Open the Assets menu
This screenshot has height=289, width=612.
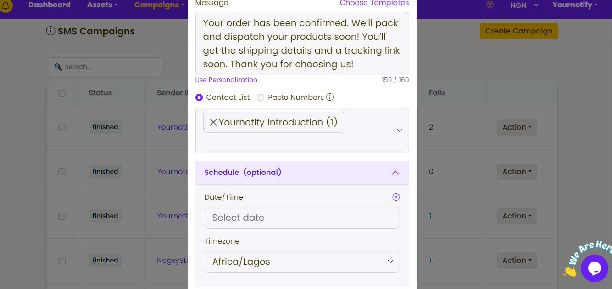click(102, 5)
